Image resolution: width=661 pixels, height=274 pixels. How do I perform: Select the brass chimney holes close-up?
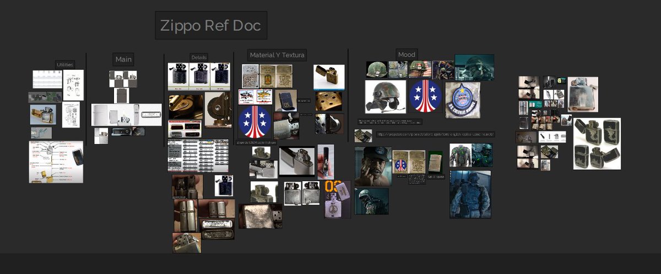(328, 101)
